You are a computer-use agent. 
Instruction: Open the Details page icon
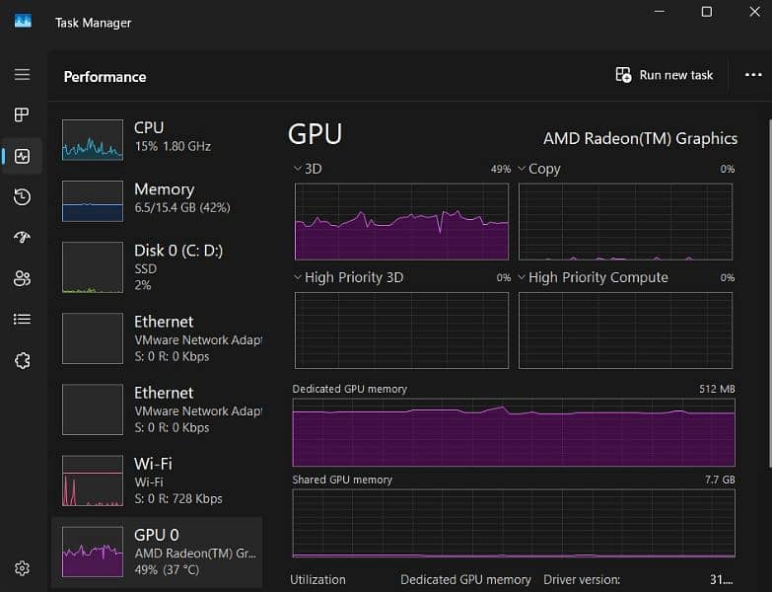coord(22,319)
